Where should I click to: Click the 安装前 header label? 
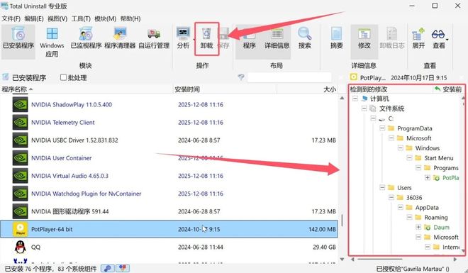452,89
